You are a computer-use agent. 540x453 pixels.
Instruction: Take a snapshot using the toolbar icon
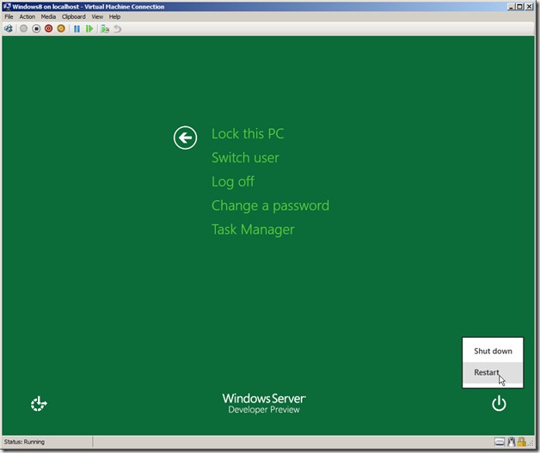click(x=105, y=29)
